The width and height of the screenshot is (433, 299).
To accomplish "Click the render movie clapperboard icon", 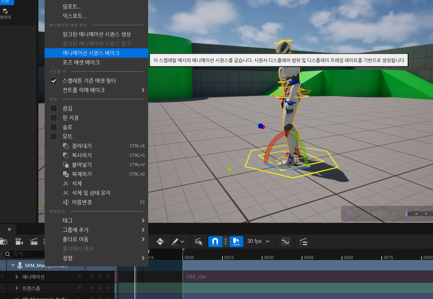I will [34, 242].
